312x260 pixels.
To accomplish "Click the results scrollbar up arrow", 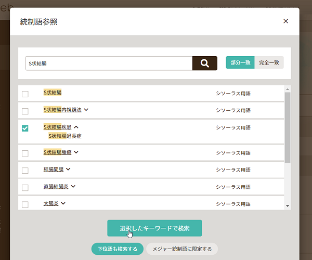I will point(288,89).
